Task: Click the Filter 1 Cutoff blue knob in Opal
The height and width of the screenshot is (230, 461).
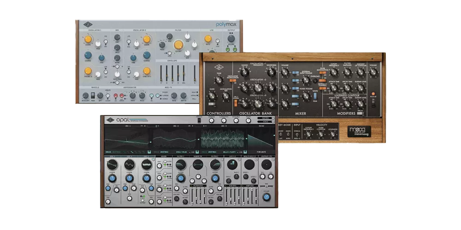Action: 181,178
